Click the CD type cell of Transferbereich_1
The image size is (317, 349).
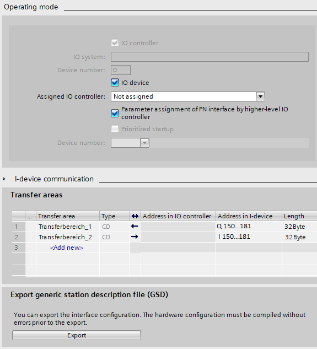tap(115, 227)
